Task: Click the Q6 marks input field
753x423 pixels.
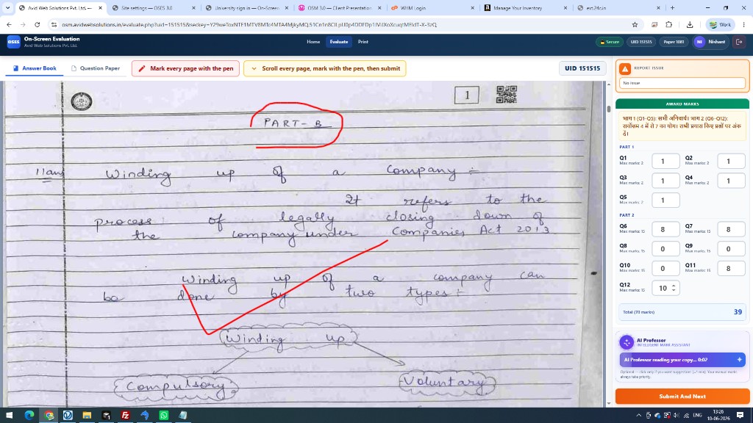Action: 665,229
